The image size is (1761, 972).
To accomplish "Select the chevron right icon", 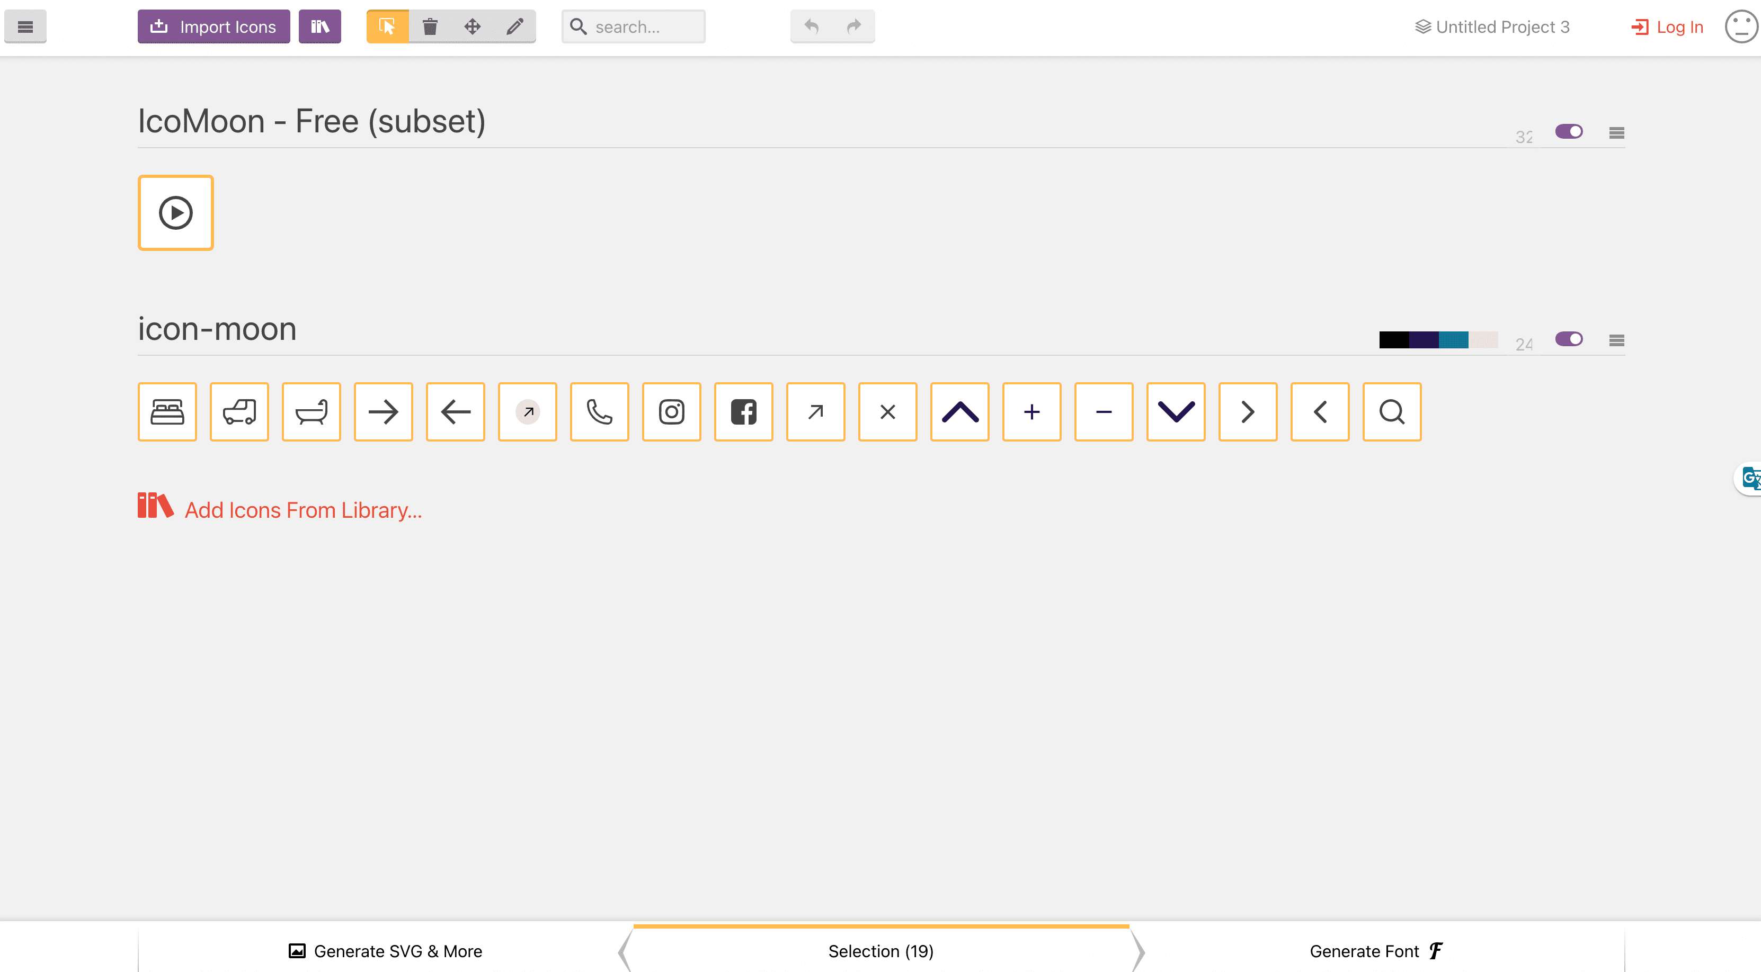I will (1248, 412).
